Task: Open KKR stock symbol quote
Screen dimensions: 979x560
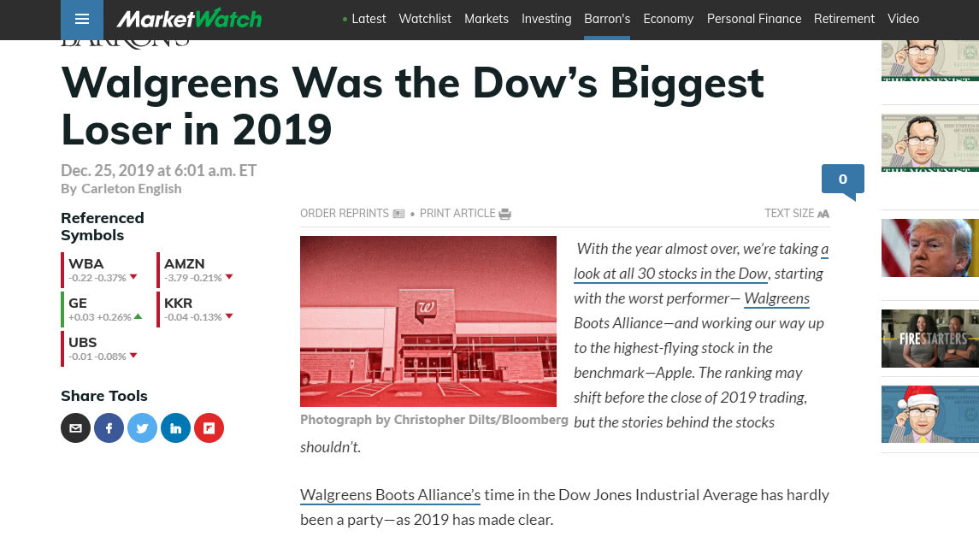Action: pyautogui.click(x=178, y=304)
